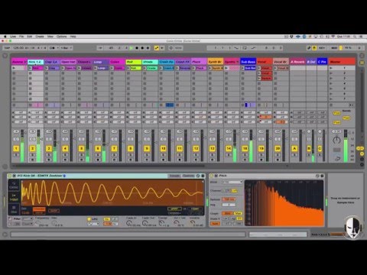Click the Auto button in Spectrum
Image resolution: width=367 pixels, height=275 pixels.
pos(215,224)
